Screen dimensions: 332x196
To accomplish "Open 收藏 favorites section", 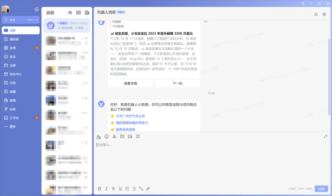I will point(21,92).
